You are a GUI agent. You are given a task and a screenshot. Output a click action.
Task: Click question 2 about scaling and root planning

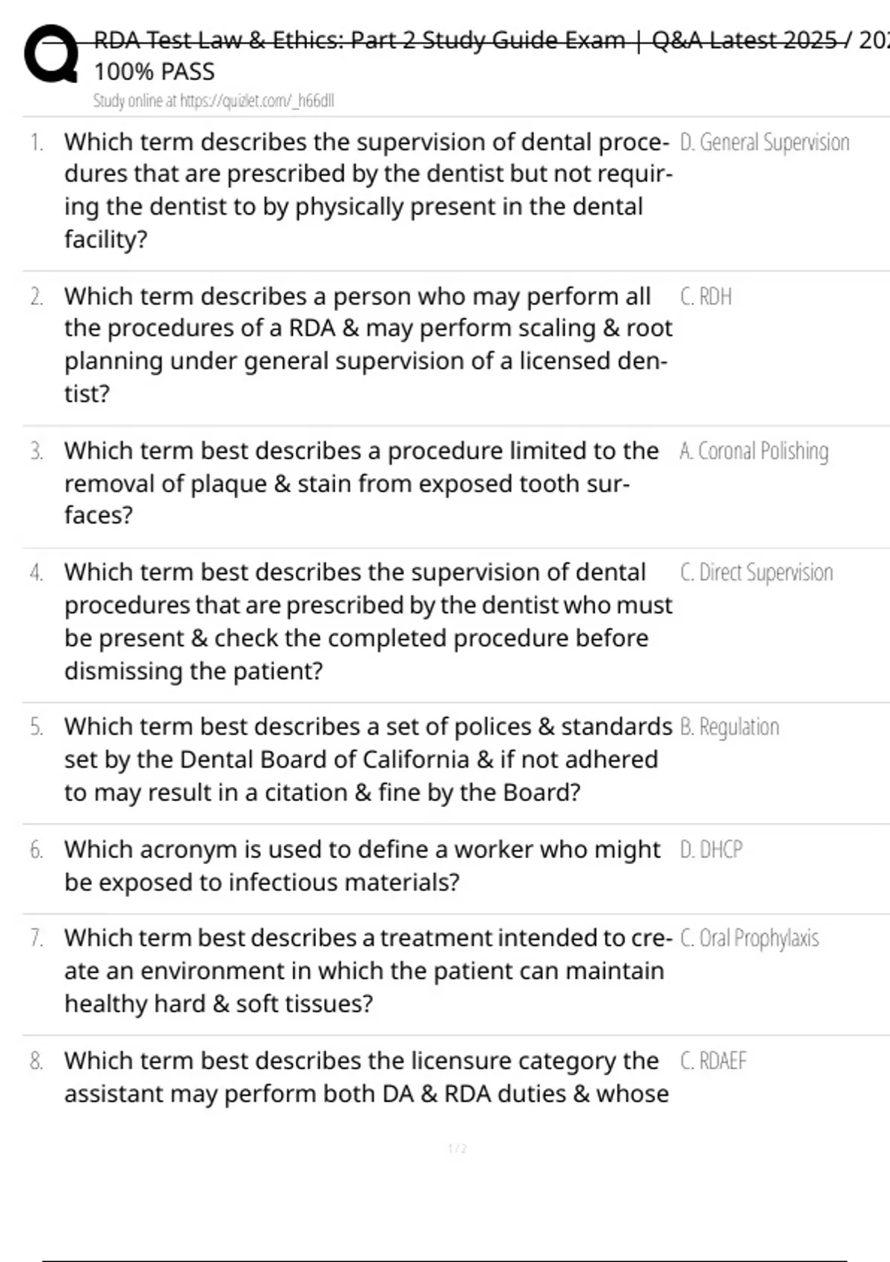(367, 344)
